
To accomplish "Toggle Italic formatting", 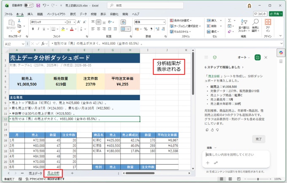I will pos(38,29).
